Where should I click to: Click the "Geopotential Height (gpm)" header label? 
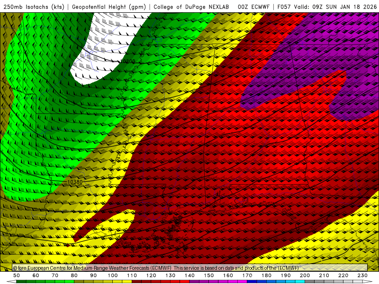click(109, 7)
